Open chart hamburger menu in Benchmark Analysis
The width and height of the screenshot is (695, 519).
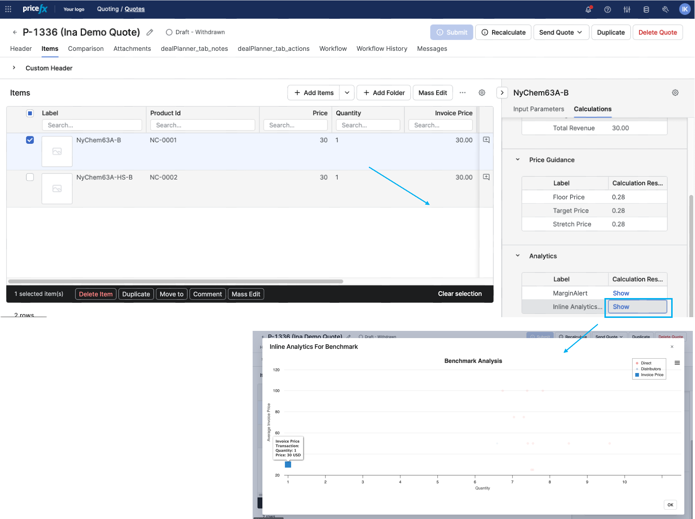677,363
